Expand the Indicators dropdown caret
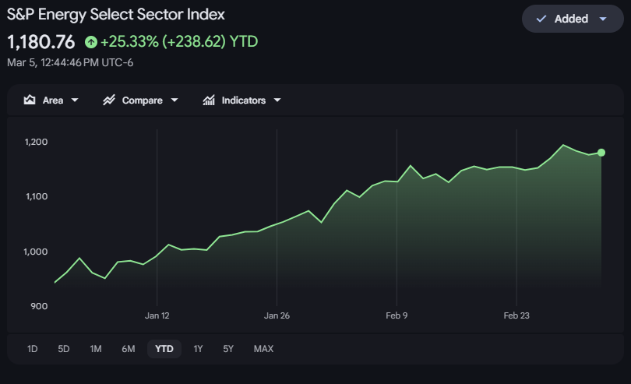Viewport: 631px width, 384px height. (x=277, y=100)
